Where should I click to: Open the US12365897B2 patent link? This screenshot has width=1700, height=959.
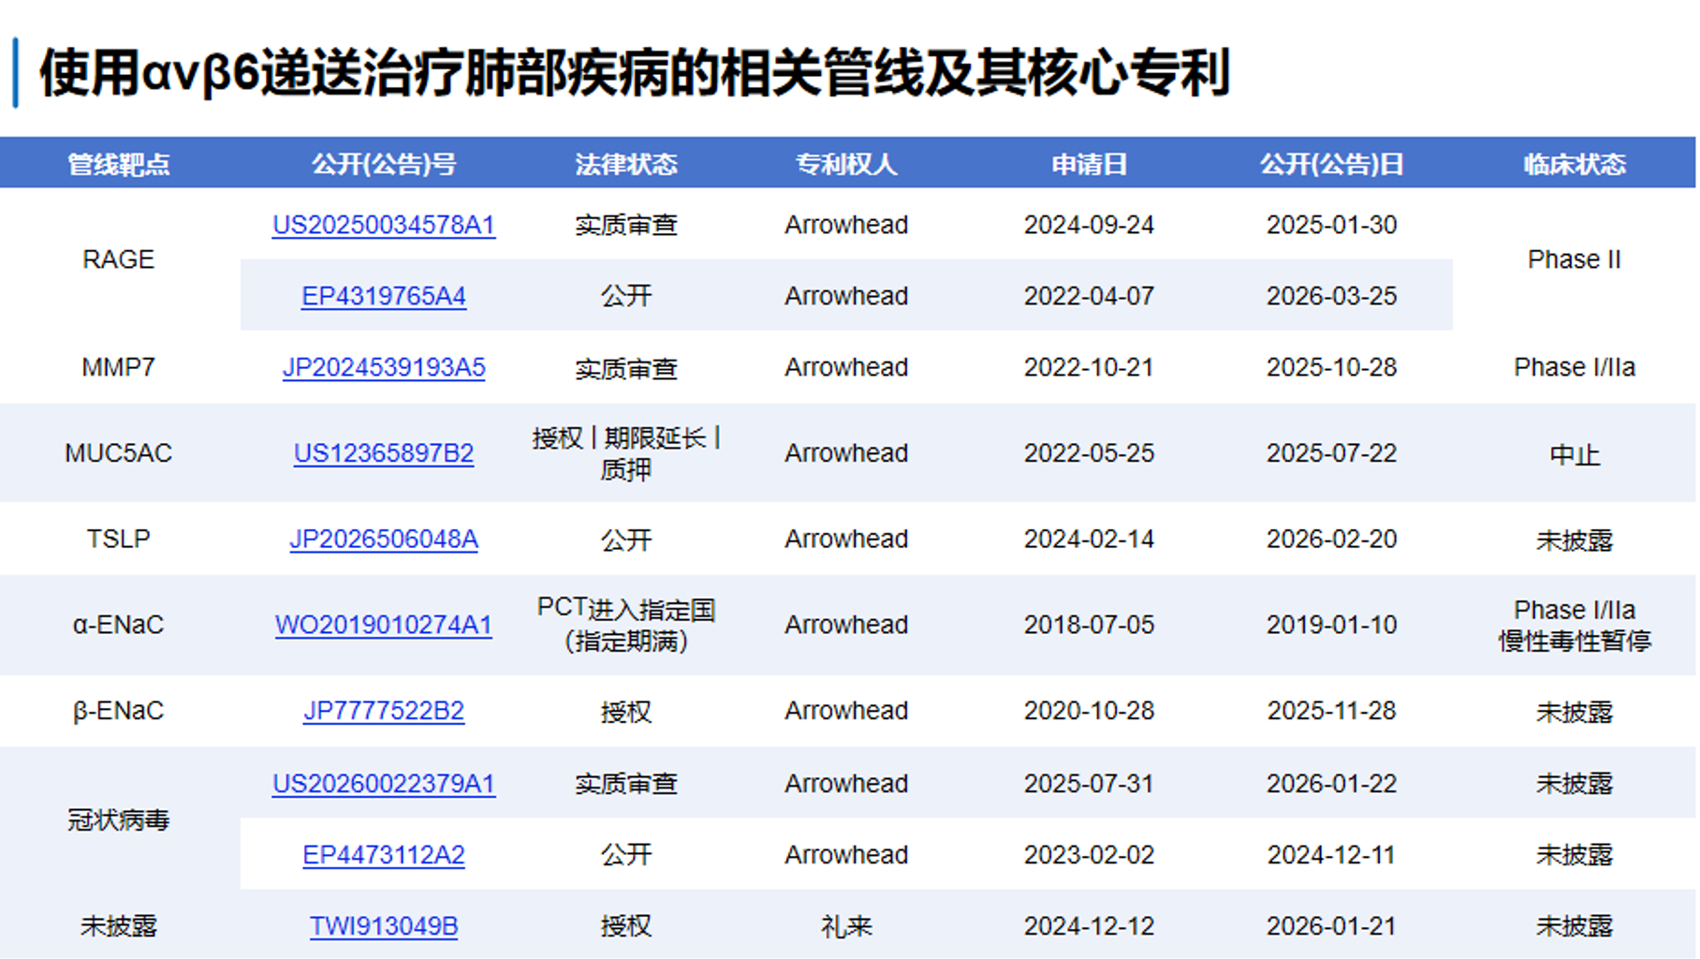click(x=385, y=452)
